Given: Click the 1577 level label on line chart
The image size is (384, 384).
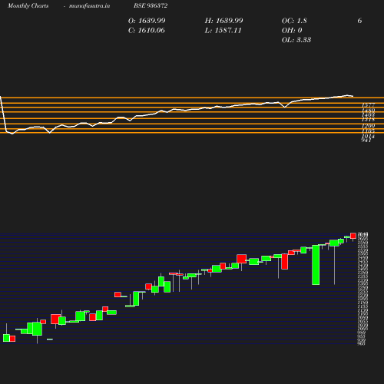Looking at the screenshot, I should [x=368, y=105].
